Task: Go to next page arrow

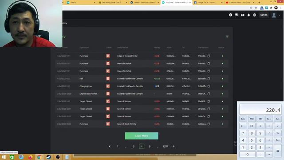Action: click(174, 146)
